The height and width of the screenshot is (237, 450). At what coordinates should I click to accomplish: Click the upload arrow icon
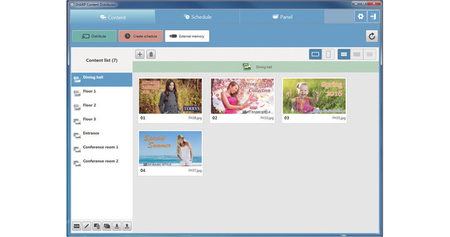coord(127,226)
